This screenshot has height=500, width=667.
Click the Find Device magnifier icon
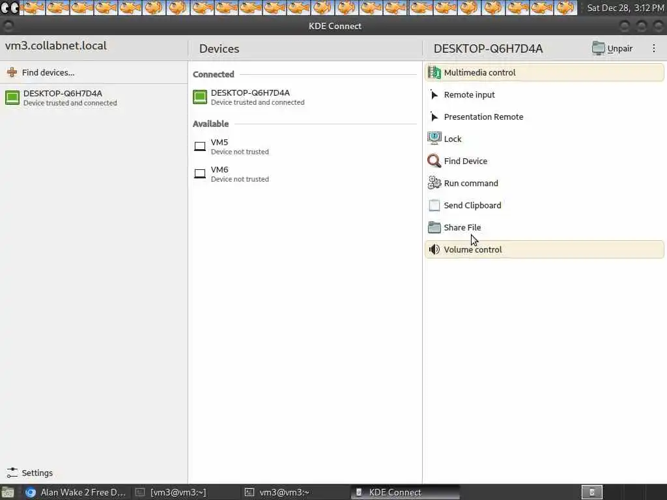tap(434, 161)
